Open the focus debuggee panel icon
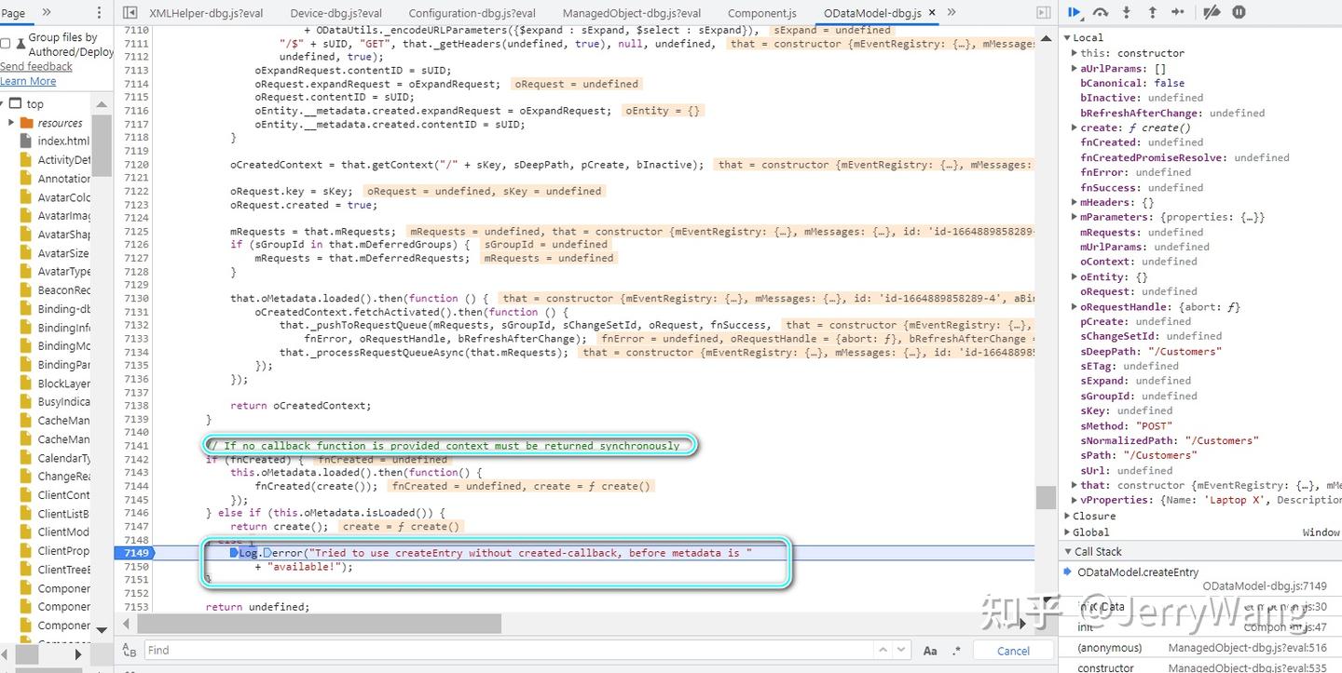This screenshot has height=673, width=1342. click(x=1043, y=12)
